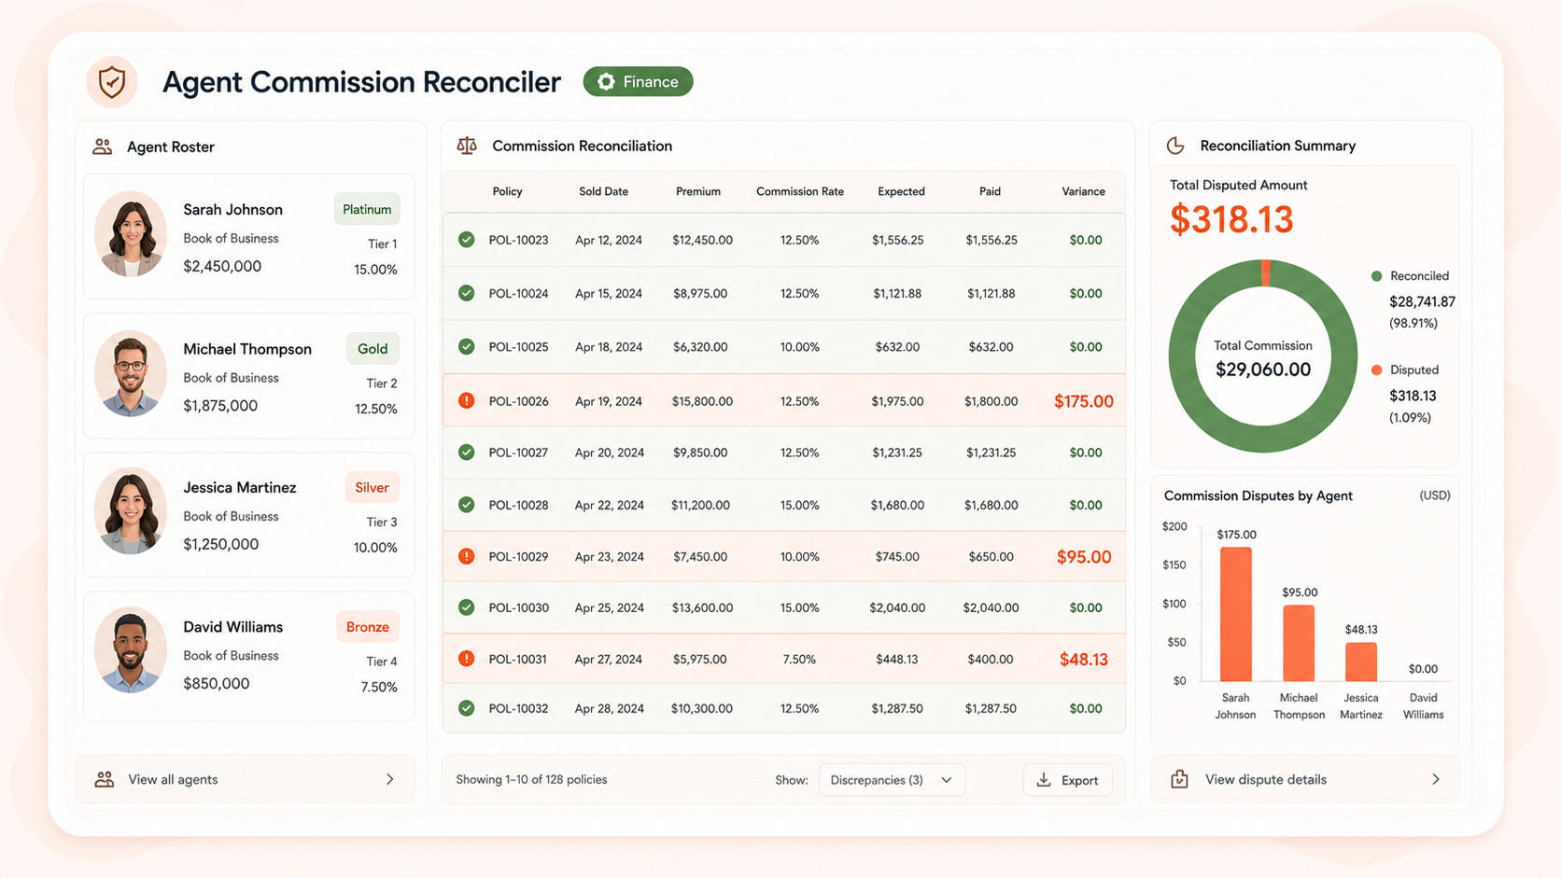
Task: Click the alert icon on POL-10026 row
Action: 467,401
